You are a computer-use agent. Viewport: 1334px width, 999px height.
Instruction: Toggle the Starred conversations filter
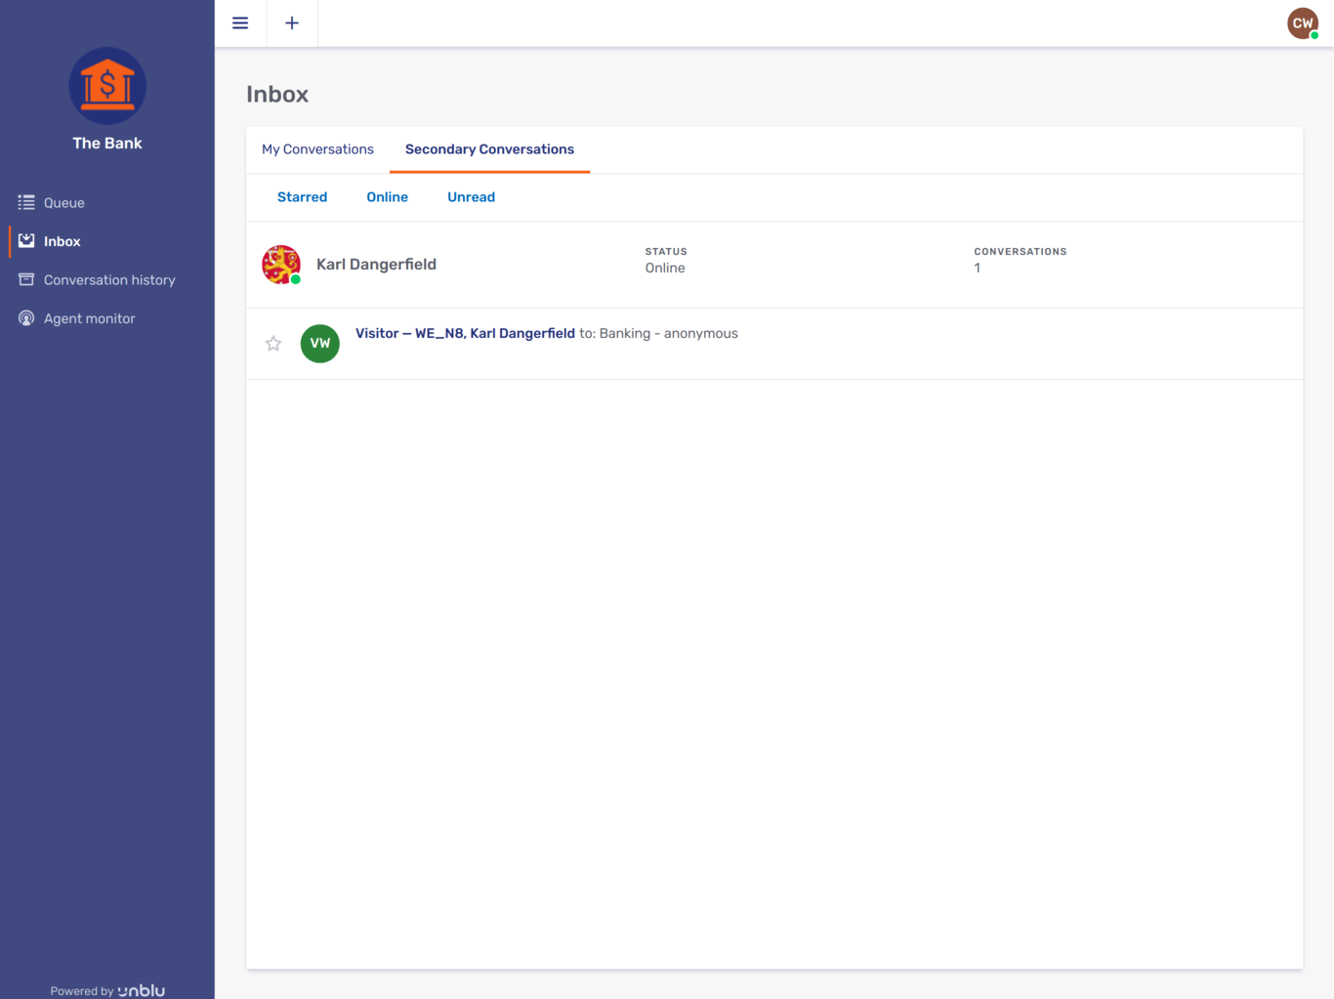[302, 196]
